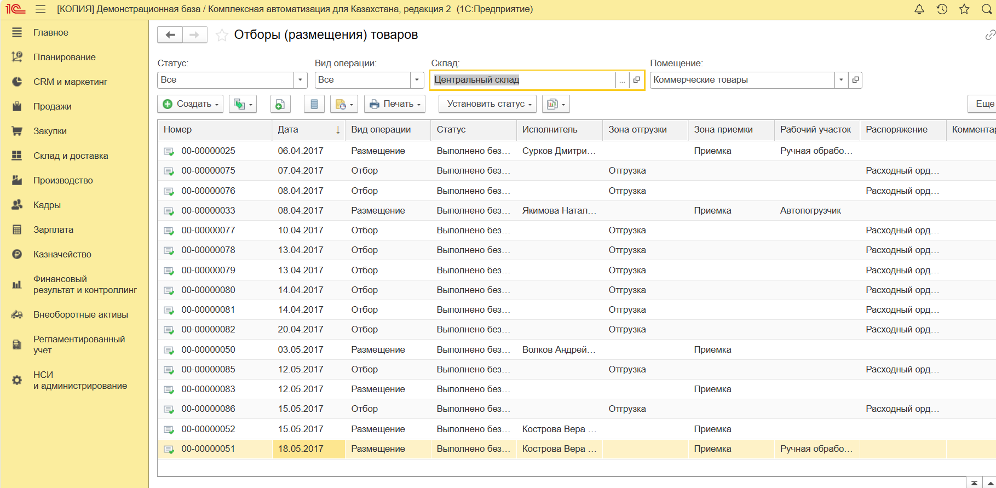This screenshot has width=996, height=488.
Task: Expand the Статус dropdown
Action: tap(300, 80)
